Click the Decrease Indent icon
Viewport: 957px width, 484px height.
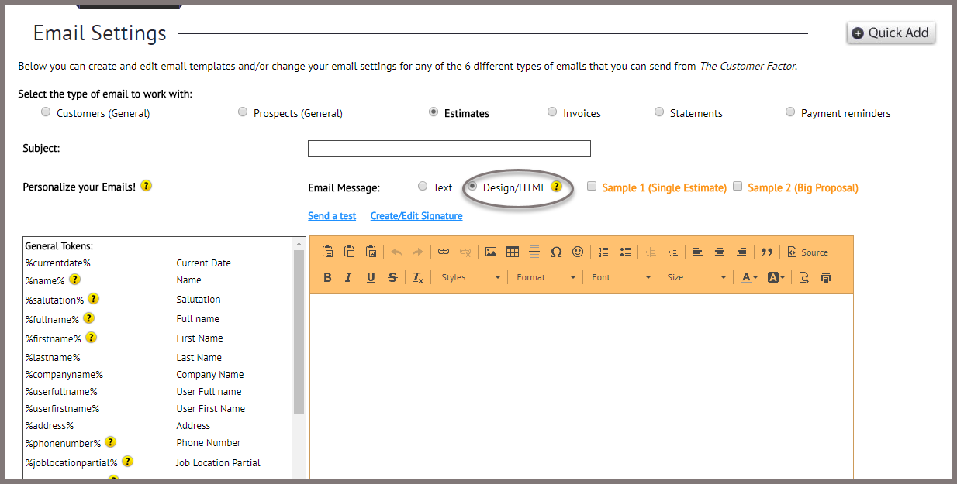coord(651,252)
